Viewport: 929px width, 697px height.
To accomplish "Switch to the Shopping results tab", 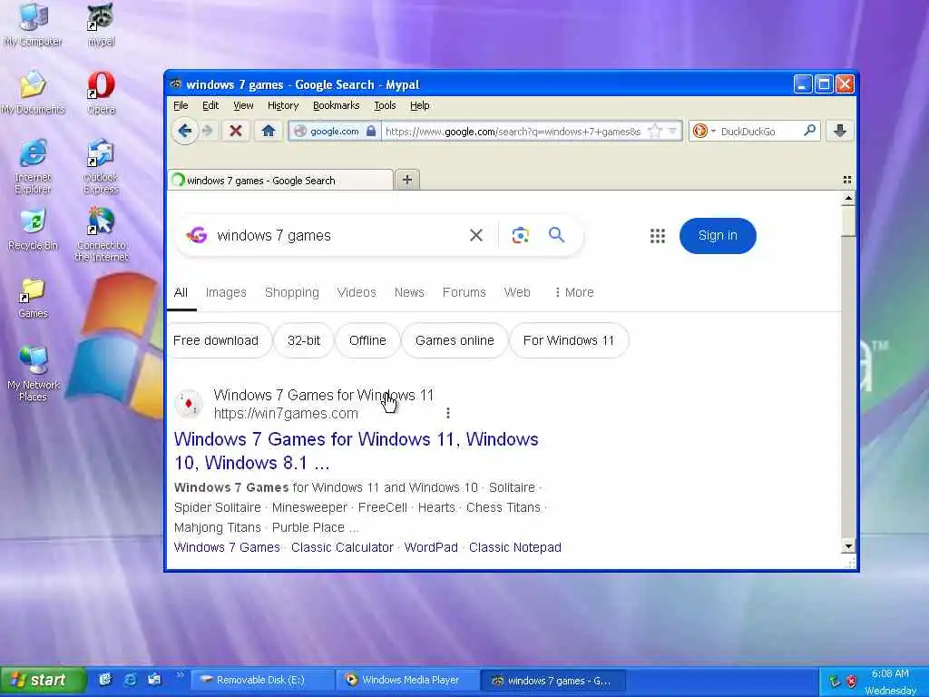I will pos(291,292).
